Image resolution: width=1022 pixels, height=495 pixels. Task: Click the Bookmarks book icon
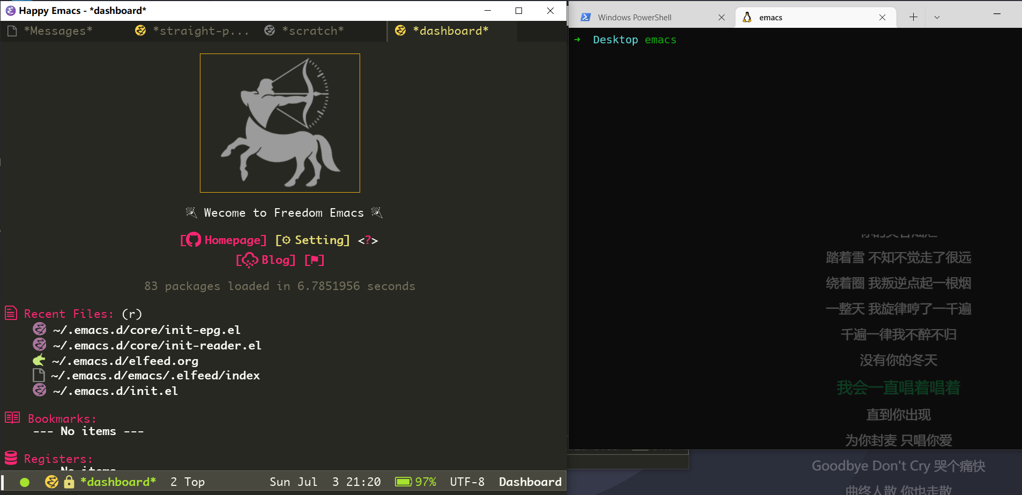click(12, 417)
